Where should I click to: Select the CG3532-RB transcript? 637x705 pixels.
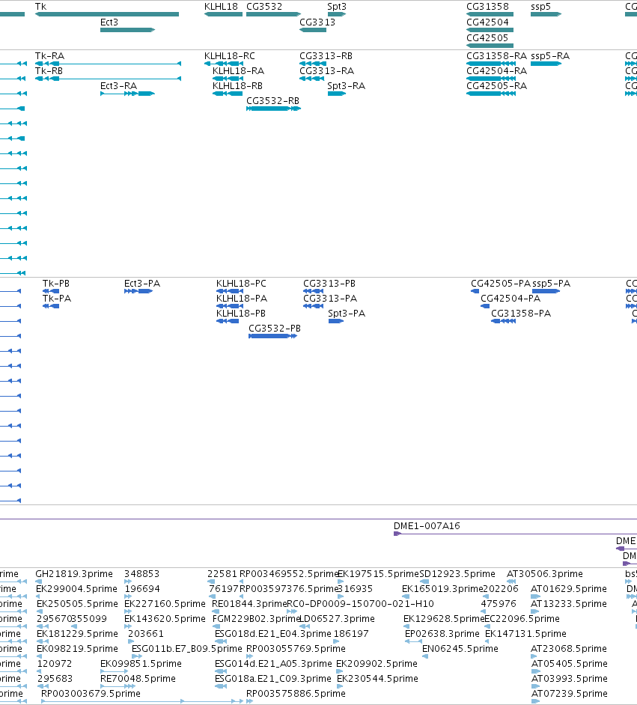[273, 109]
